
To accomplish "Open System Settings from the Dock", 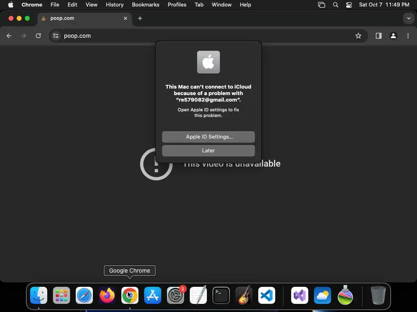I will pos(176,295).
